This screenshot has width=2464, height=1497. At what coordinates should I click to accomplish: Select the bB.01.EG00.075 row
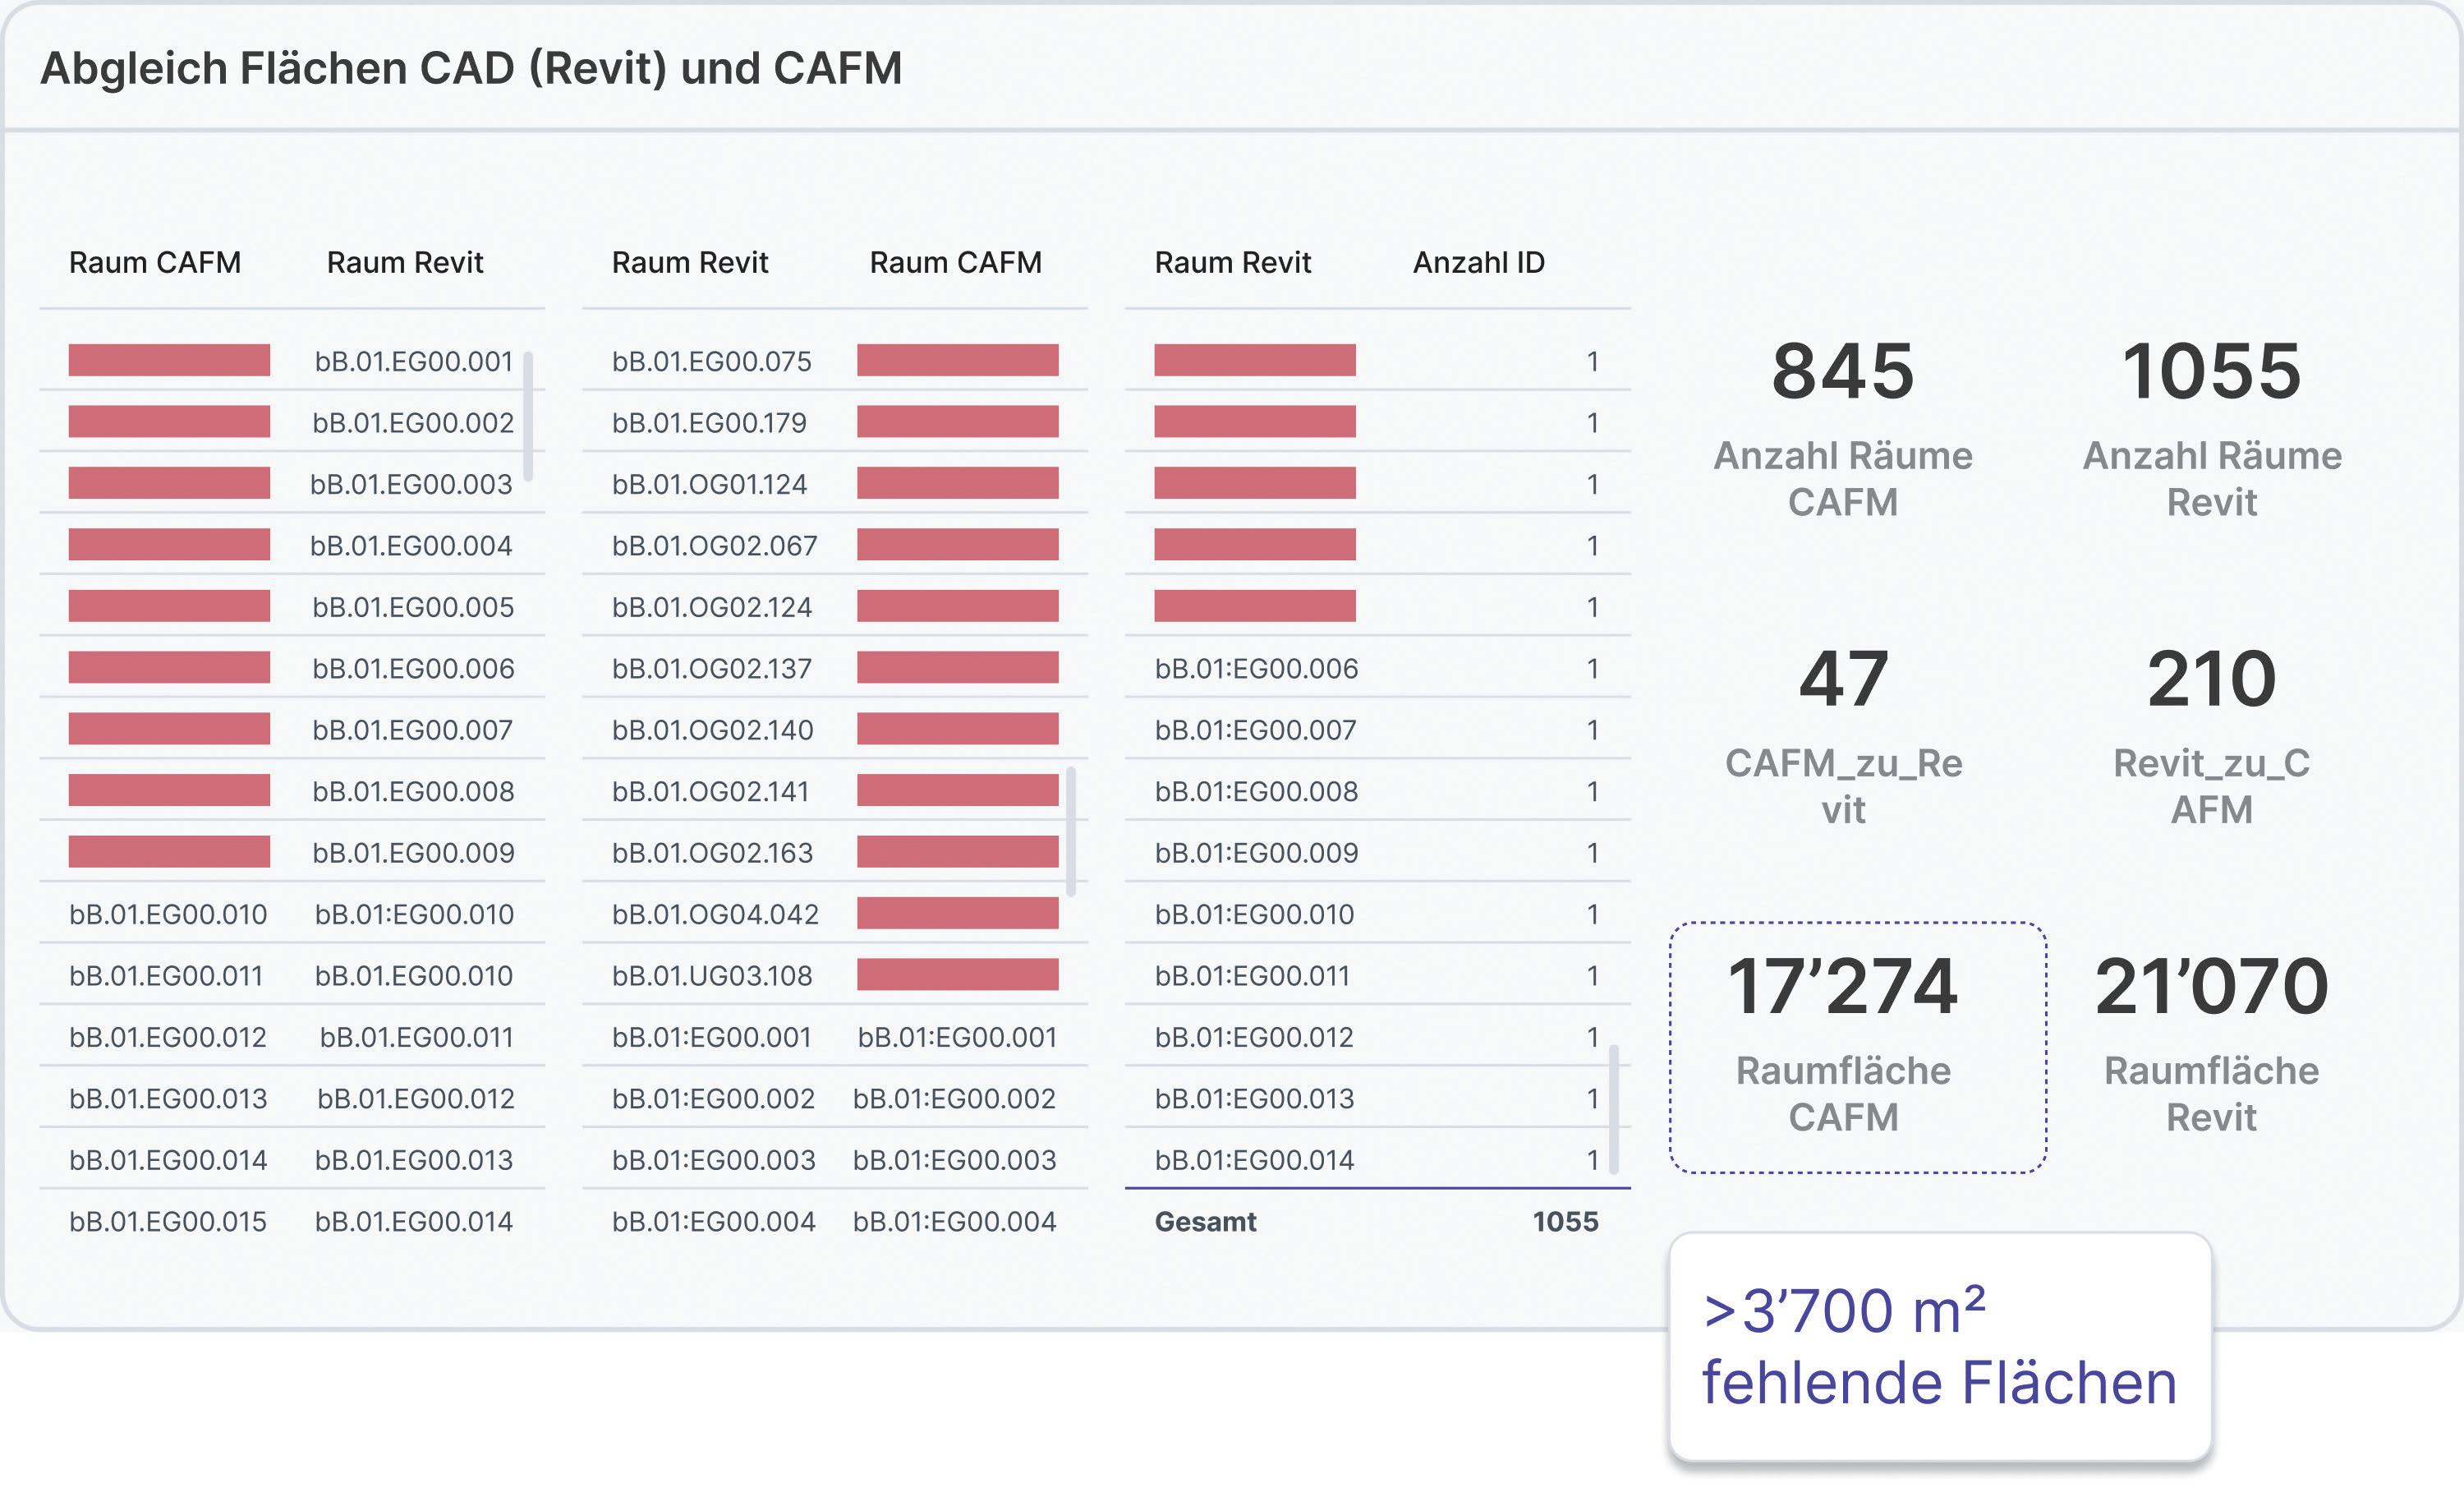[711, 362]
